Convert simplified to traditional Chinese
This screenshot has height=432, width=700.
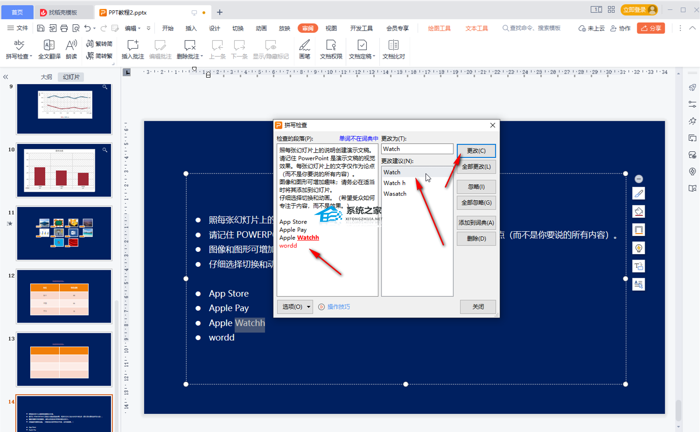tap(99, 56)
